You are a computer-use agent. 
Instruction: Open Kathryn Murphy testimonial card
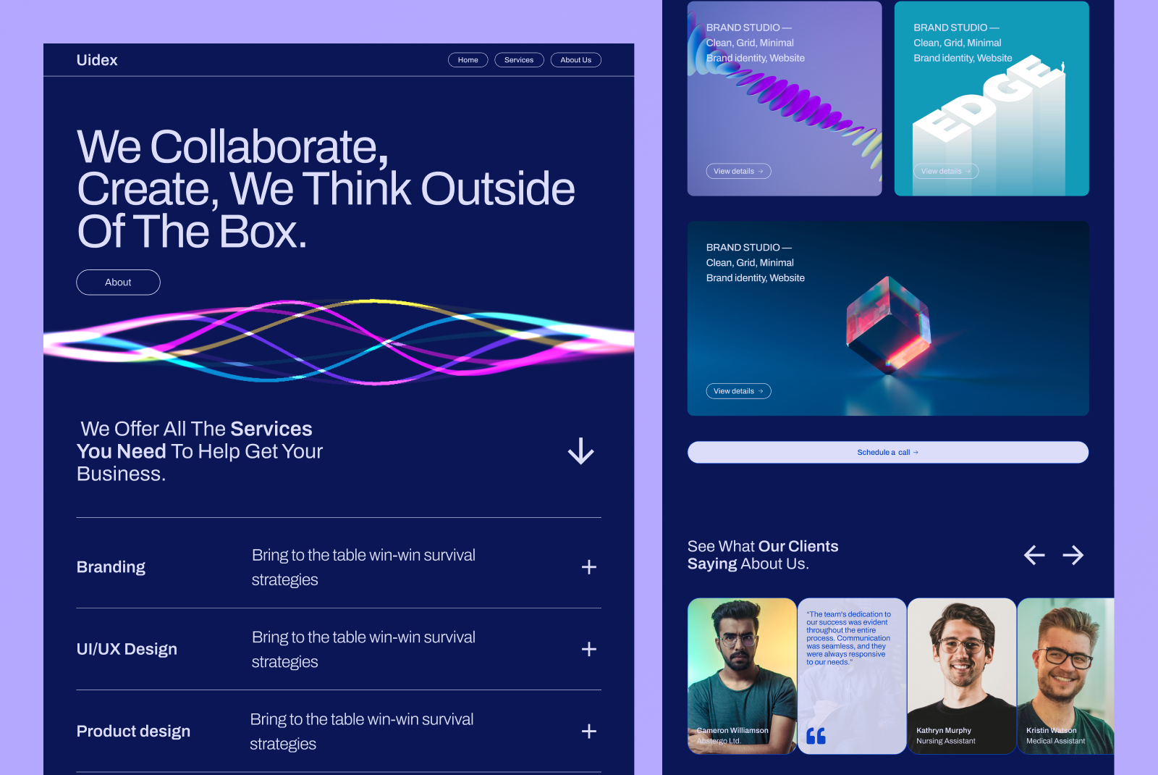(x=961, y=675)
